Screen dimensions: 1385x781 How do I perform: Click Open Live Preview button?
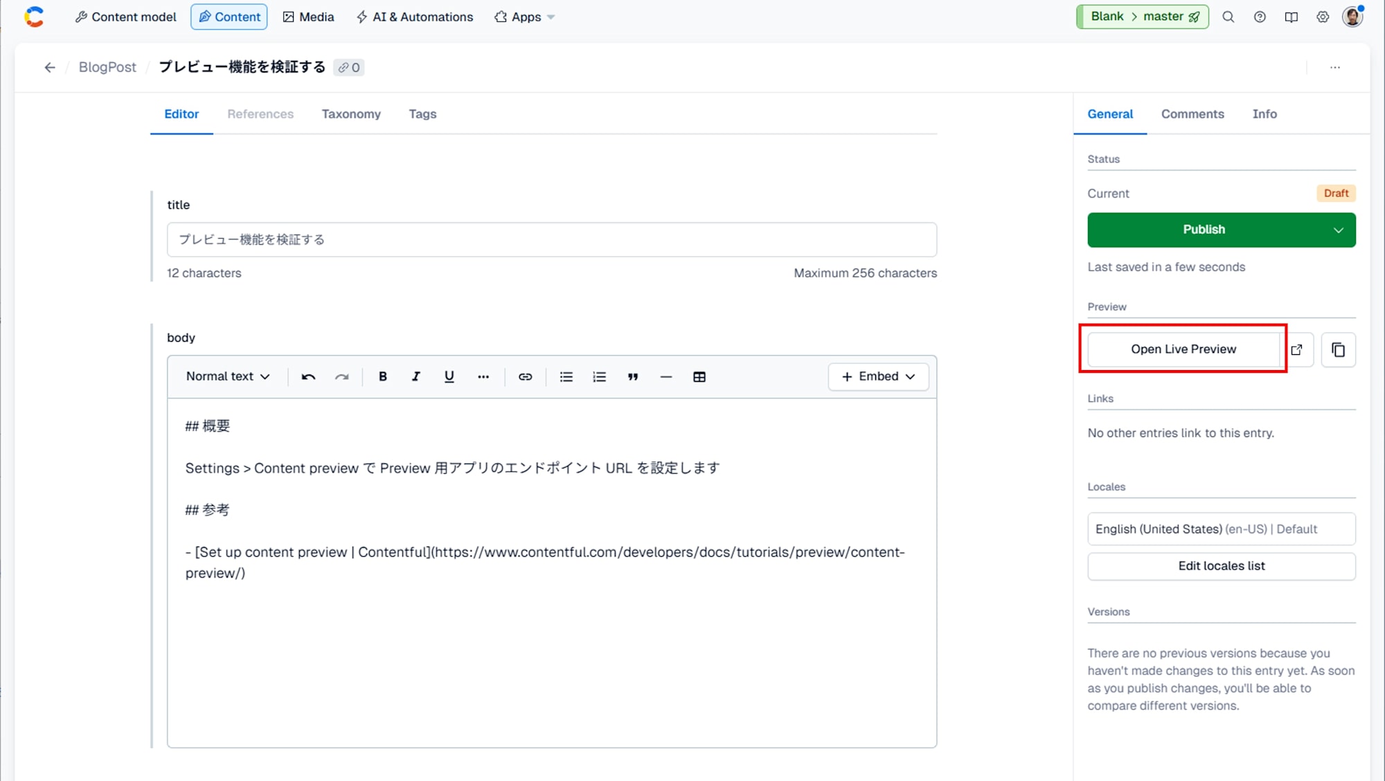1183,349
